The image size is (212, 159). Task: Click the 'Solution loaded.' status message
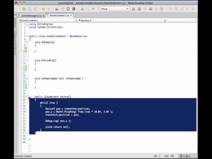pos(23,156)
